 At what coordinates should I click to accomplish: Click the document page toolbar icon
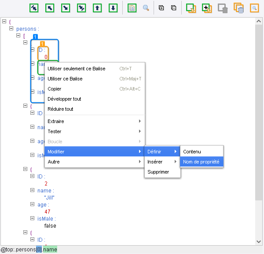pos(132,8)
